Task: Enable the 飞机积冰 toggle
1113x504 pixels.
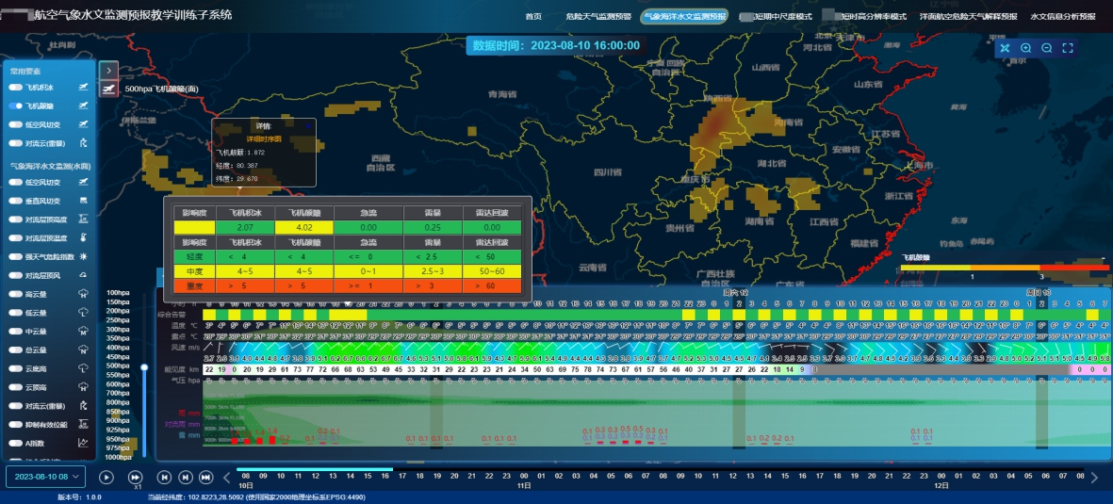Action: pos(16,88)
